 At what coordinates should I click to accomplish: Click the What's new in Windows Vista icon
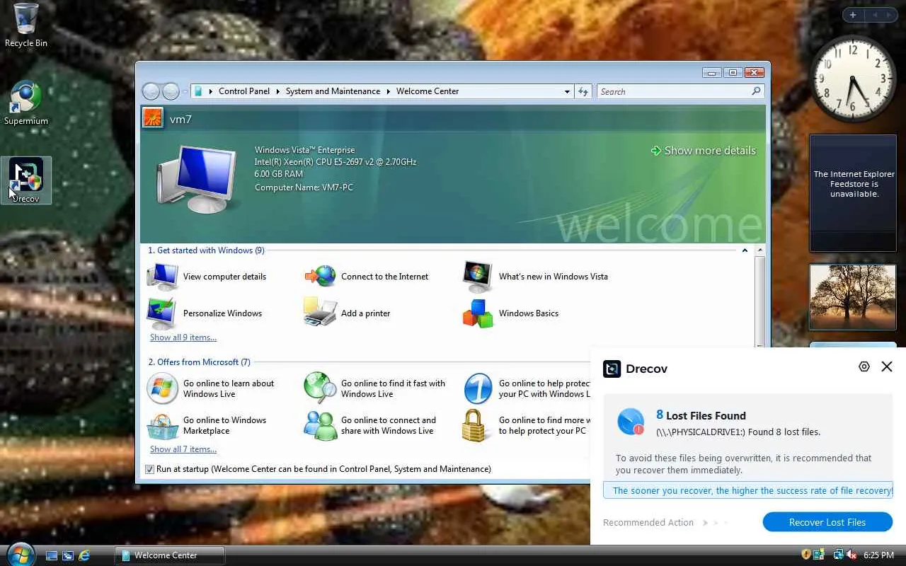point(477,277)
